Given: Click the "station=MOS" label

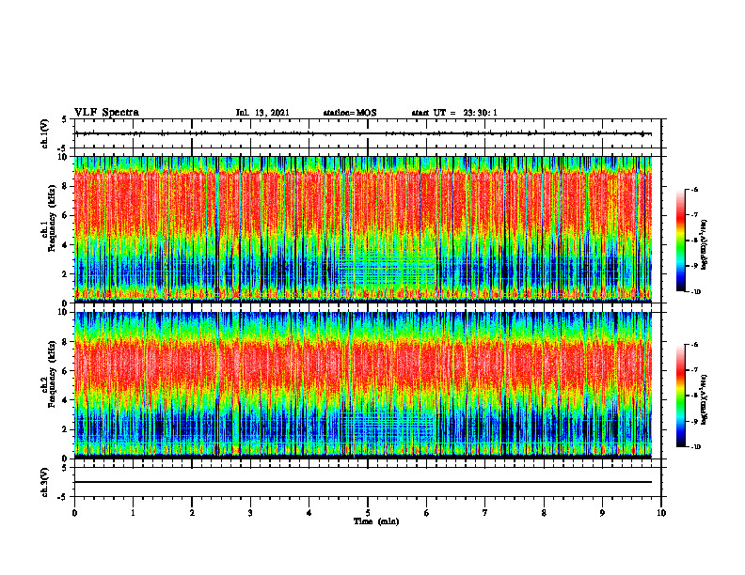Looking at the screenshot, I should pos(350,113).
